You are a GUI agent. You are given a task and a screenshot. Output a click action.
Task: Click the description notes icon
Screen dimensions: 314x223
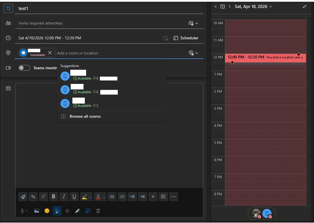click(x=8, y=88)
